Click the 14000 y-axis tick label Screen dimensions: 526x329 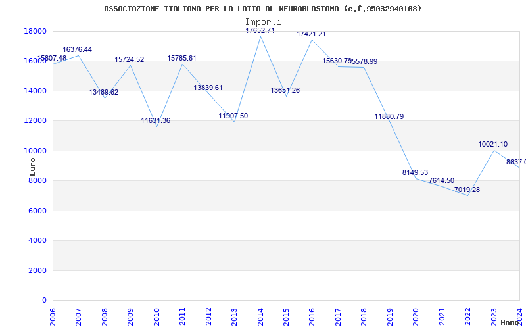click(x=35, y=91)
